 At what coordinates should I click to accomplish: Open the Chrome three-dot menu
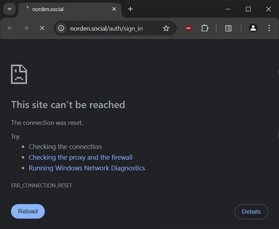[x=269, y=28]
